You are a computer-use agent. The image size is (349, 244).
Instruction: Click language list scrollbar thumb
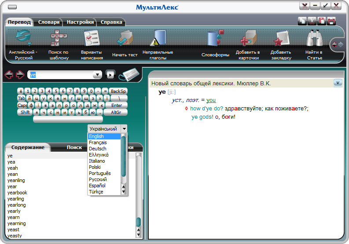124,157
